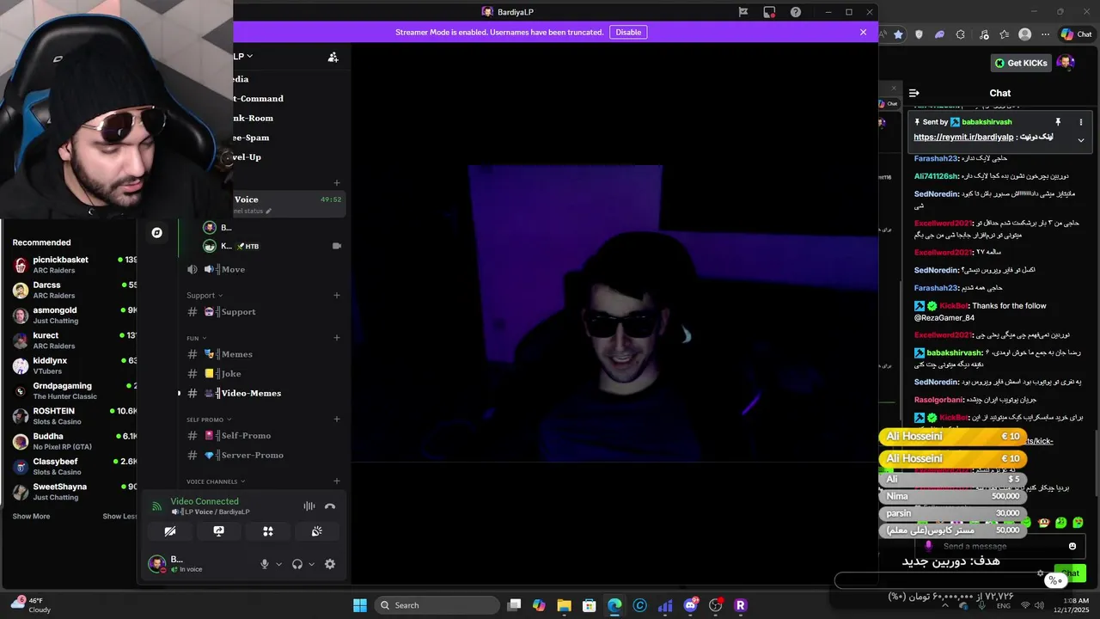
Task: Collapse the FUN category
Action: (x=197, y=338)
